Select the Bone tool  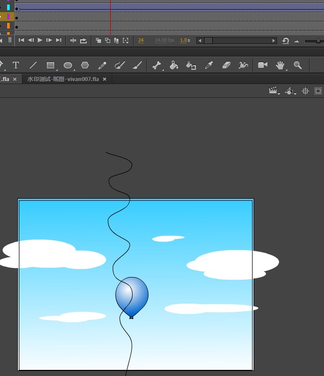[157, 65]
